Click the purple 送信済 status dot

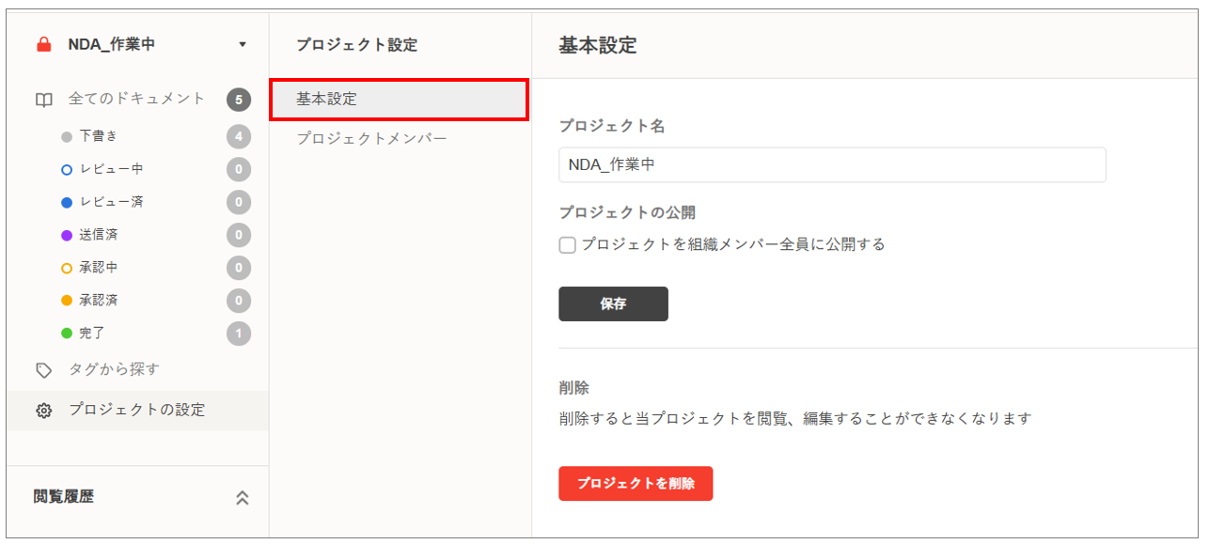67,235
